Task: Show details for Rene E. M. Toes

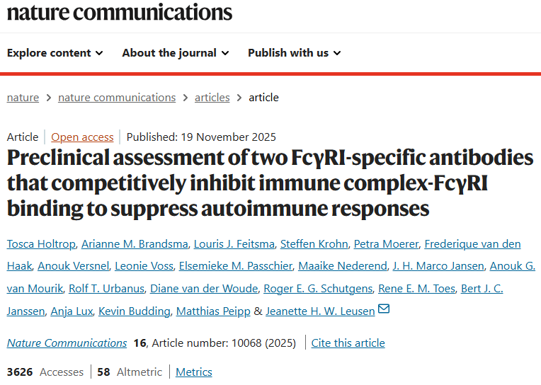Action: (416, 289)
